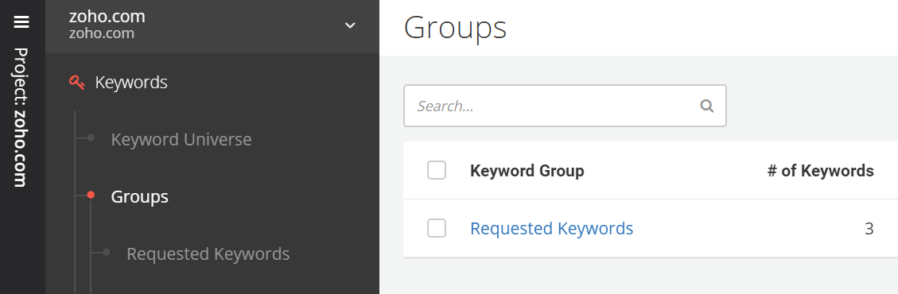Toggle the select-all checkbox in header
Viewport: 898px width, 294px height.
437,171
